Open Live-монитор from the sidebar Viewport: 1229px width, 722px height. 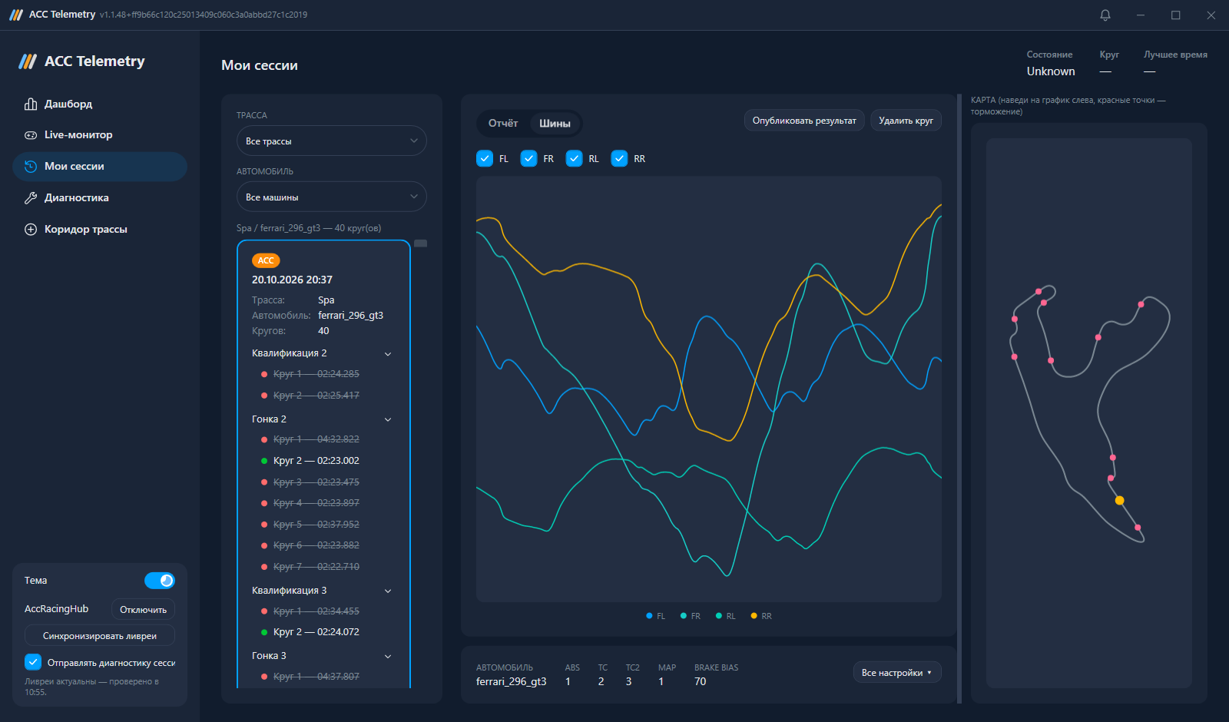pos(100,135)
